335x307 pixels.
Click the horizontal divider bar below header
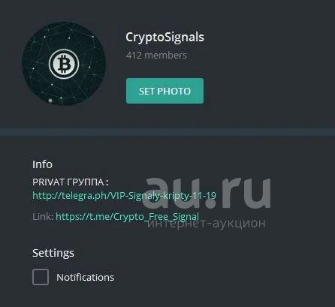tap(167, 132)
